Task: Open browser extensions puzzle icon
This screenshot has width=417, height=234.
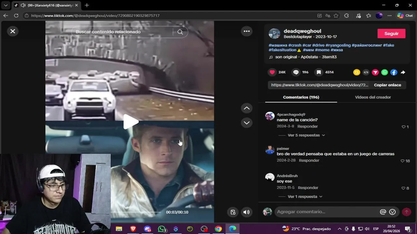Action: pyautogui.click(x=347, y=16)
